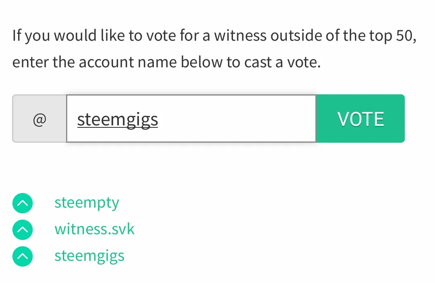The height and width of the screenshot is (283, 435).
Task: Unvote witness.svk via its green circle button
Action: coord(23,230)
